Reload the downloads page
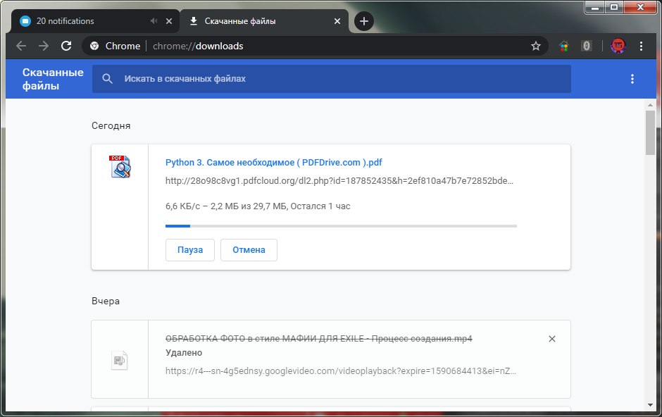Screen dimensions: 662x417 pyautogui.click(x=66, y=46)
